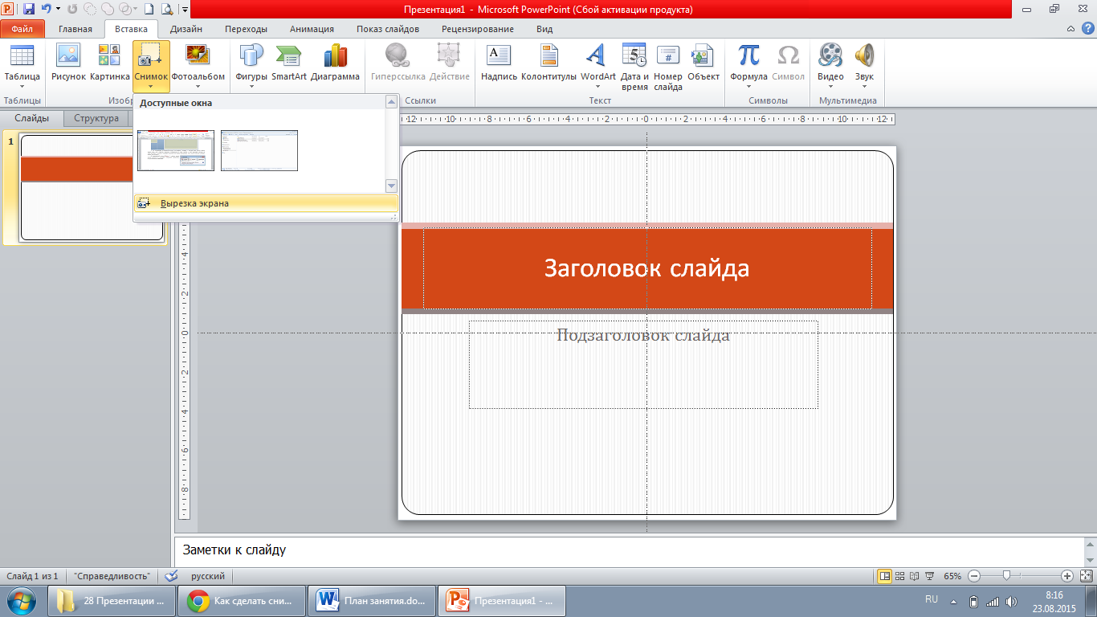Click the Заметки к слайду notes area
This screenshot has height=617, width=1097.
[x=629, y=550]
